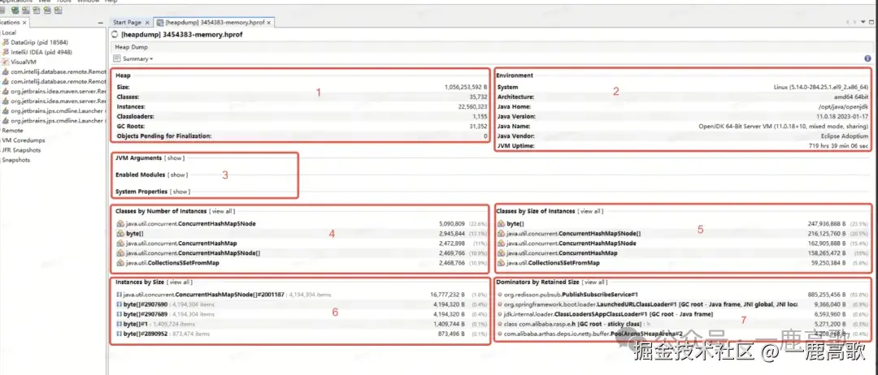The width and height of the screenshot is (878, 375).
Task: Click the 247,936,888 B size value
Action: pyautogui.click(x=827, y=223)
